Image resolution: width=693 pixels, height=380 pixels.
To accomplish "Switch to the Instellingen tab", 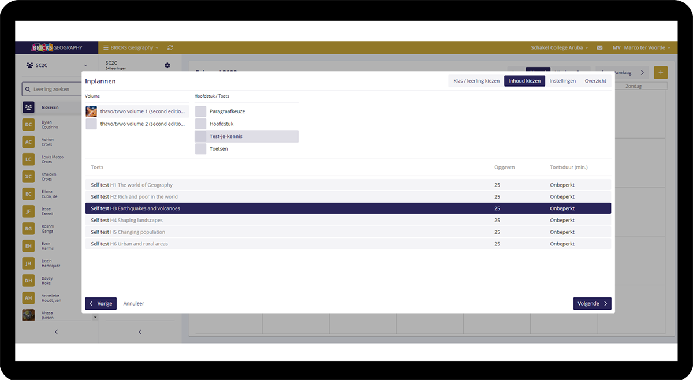I will tap(562, 81).
